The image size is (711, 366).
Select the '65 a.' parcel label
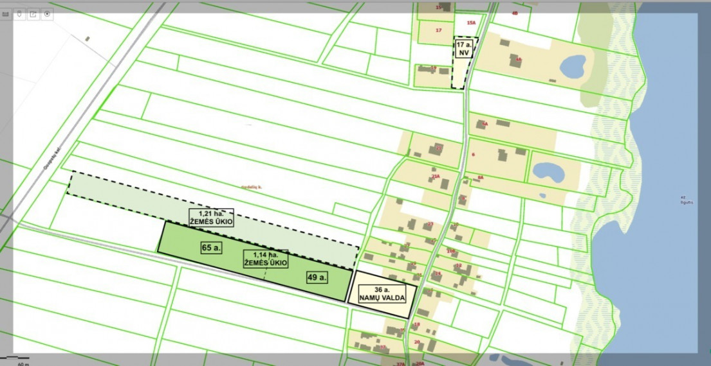pyautogui.click(x=212, y=247)
